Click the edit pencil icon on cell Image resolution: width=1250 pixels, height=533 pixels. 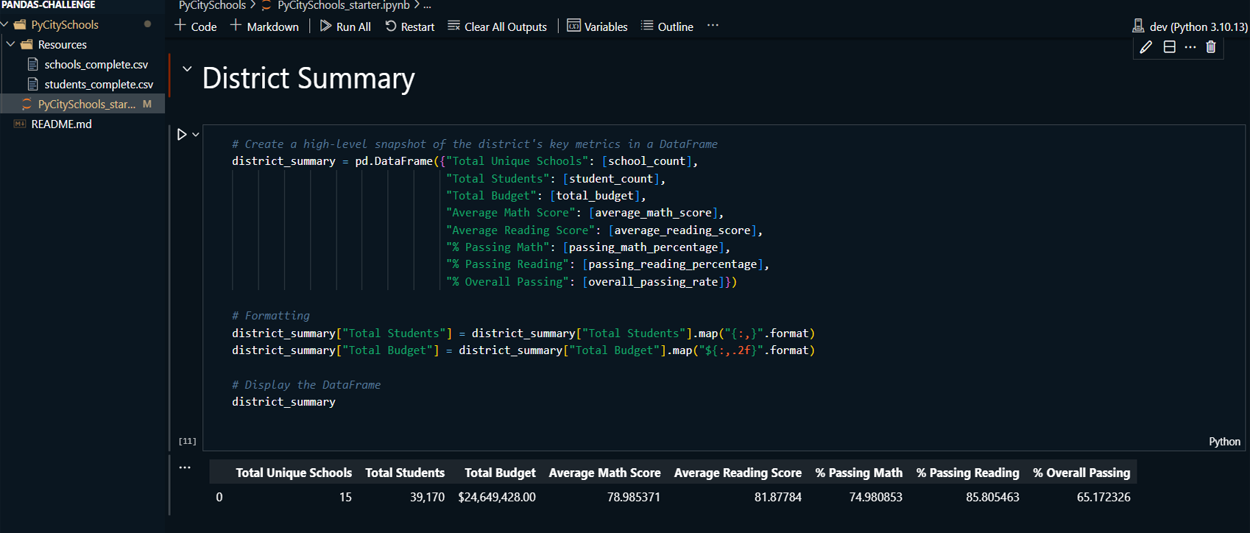1145,47
